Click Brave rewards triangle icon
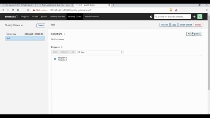 pos(176,10)
